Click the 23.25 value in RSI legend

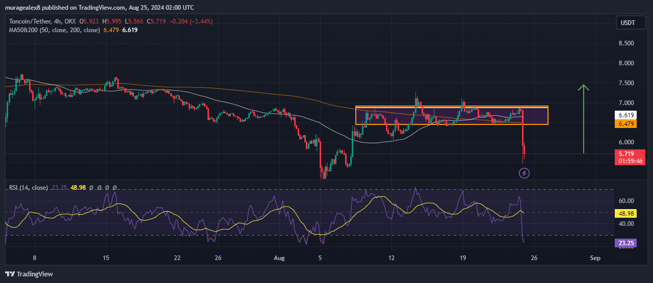coord(58,188)
